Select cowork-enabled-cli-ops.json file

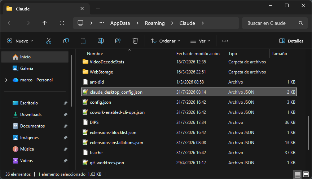189,112
